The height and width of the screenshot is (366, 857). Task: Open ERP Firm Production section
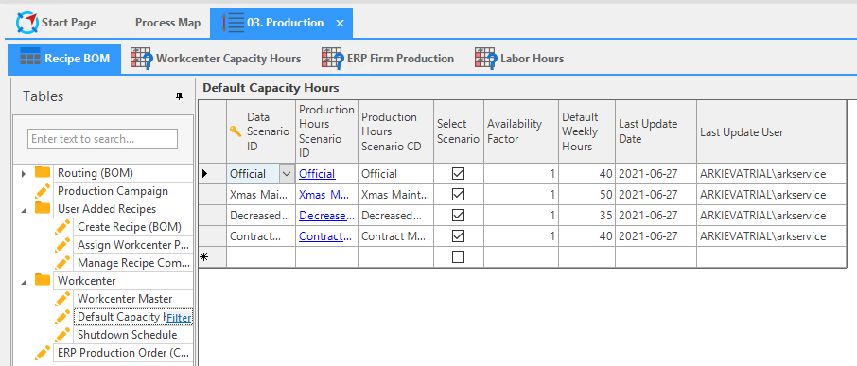pos(388,59)
